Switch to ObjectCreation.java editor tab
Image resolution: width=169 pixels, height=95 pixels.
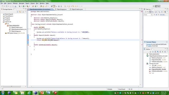pos(77,9)
